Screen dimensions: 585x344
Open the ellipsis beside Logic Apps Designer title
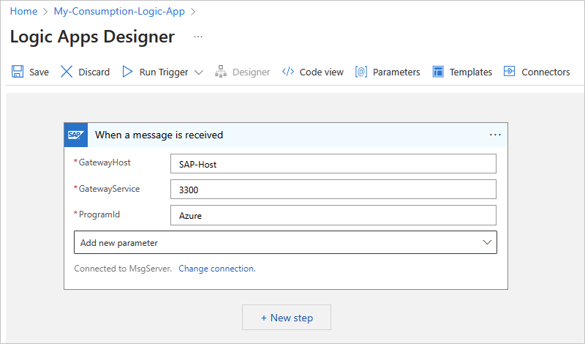[198, 37]
